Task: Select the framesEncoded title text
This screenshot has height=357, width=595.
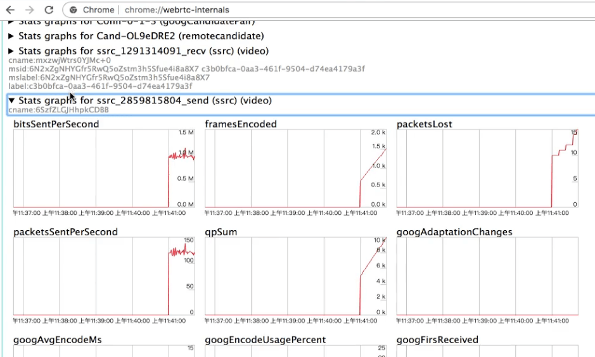Action: (241, 124)
